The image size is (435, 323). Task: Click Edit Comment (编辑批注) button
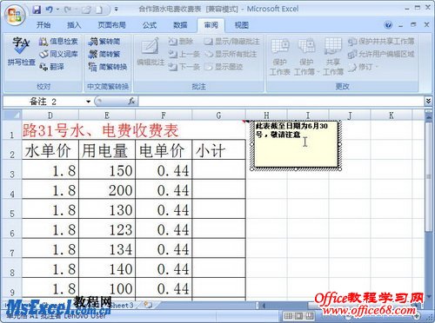pos(151,52)
